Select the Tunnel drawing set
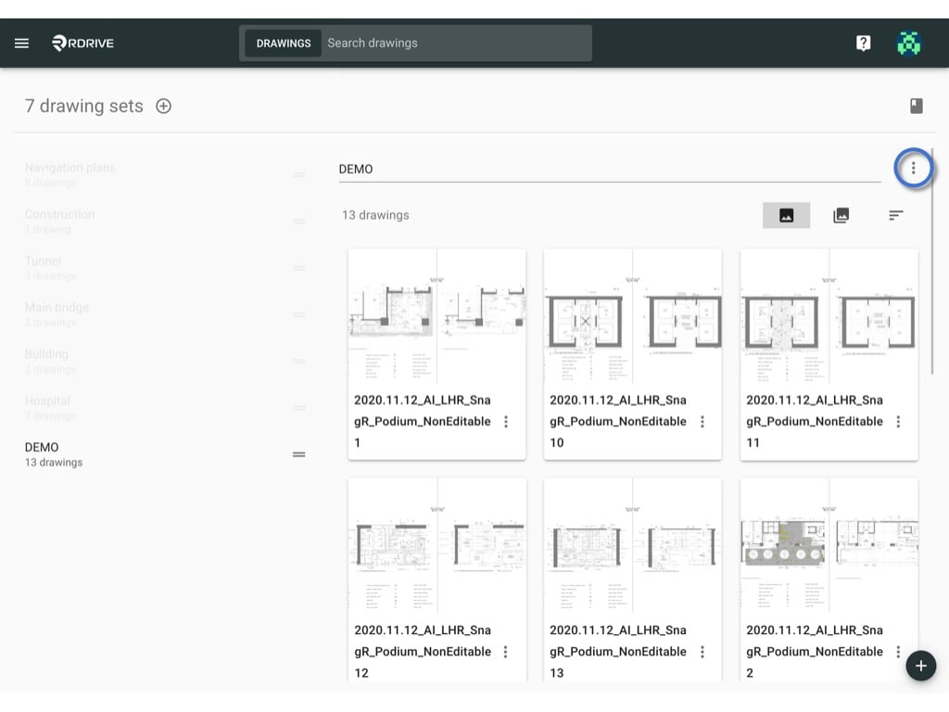Viewport: 949px width, 712px height. (163, 268)
